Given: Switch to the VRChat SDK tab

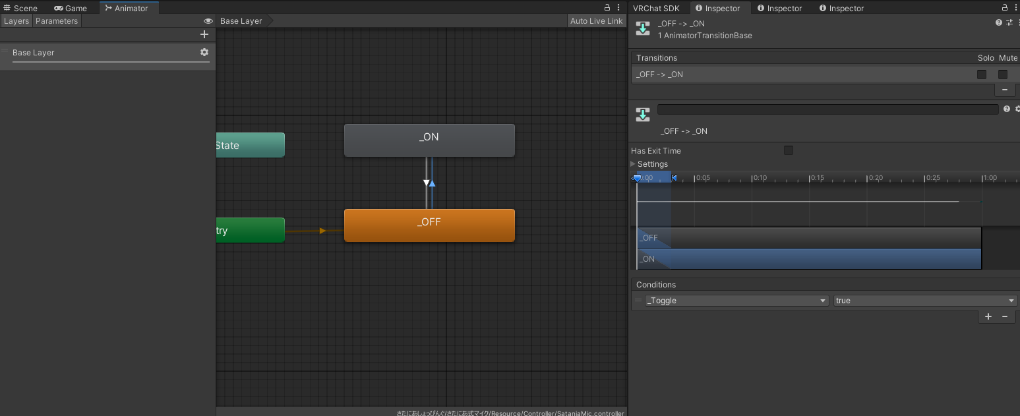Looking at the screenshot, I should pos(655,8).
